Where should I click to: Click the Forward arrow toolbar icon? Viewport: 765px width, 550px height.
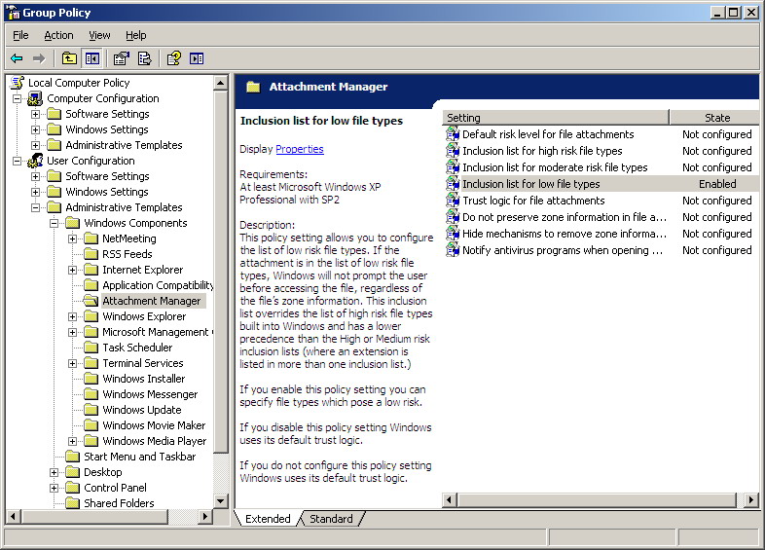pyautogui.click(x=39, y=58)
